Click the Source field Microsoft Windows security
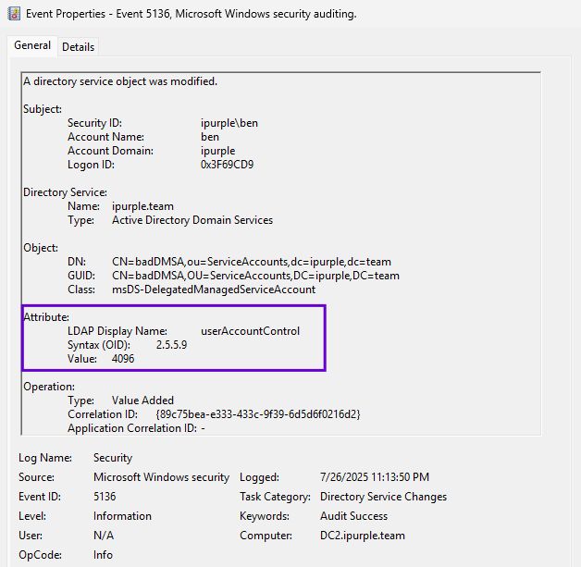This screenshot has height=567, width=581. pos(161,477)
